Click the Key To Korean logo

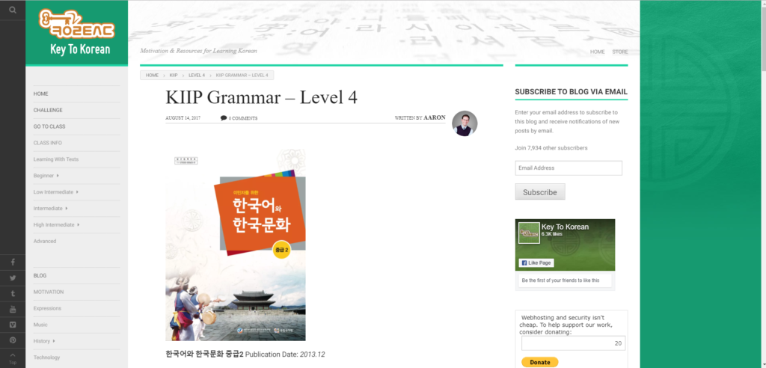point(77,32)
